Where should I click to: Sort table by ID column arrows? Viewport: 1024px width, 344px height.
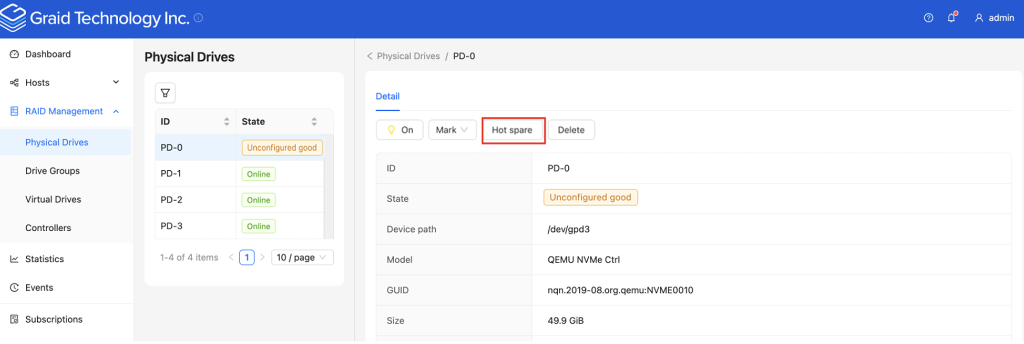tap(226, 121)
